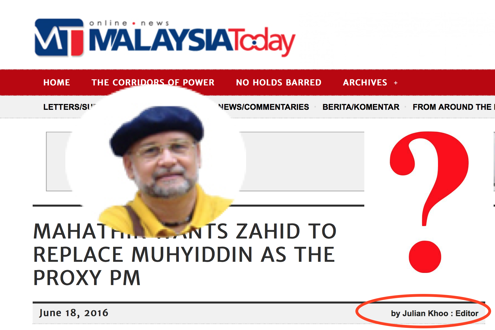Go to No Holds Barred section

279,82
